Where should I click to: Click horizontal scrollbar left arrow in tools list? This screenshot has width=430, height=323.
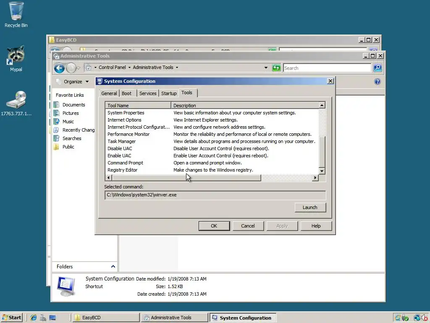pyautogui.click(x=109, y=178)
